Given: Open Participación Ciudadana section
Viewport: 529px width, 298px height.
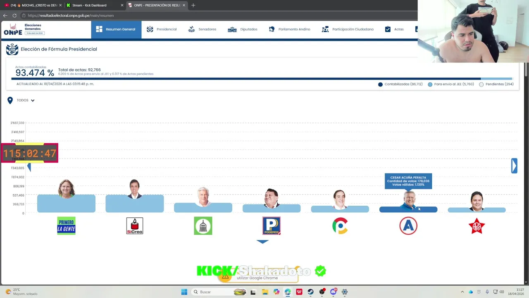Looking at the screenshot, I should [348, 29].
